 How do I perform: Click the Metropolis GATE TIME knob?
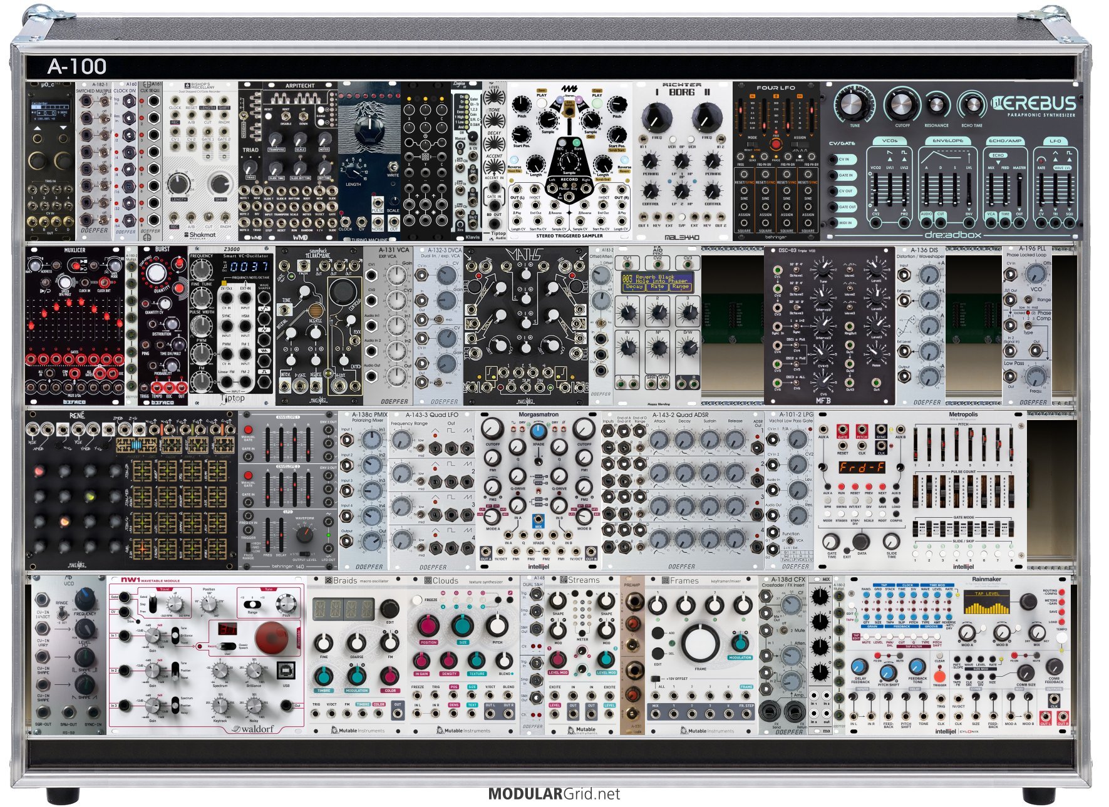(831, 542)
